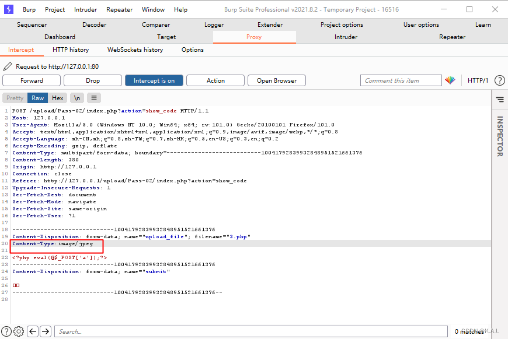Switch to Hex view
This screenshot has height=339, width=508.
[58, 98]
